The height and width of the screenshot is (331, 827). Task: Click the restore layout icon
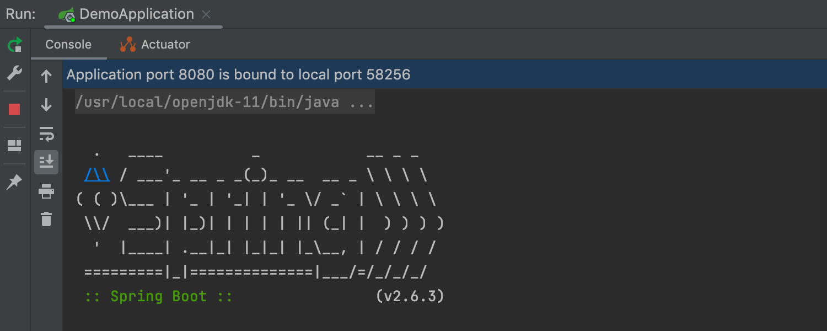(x=15, y=146)
